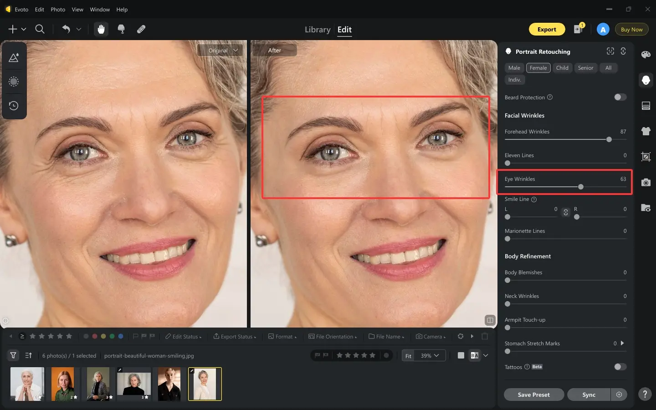This screenshot has height=410, width=656.
Task: Toggle the Tattoos switch
Action: 620,367
